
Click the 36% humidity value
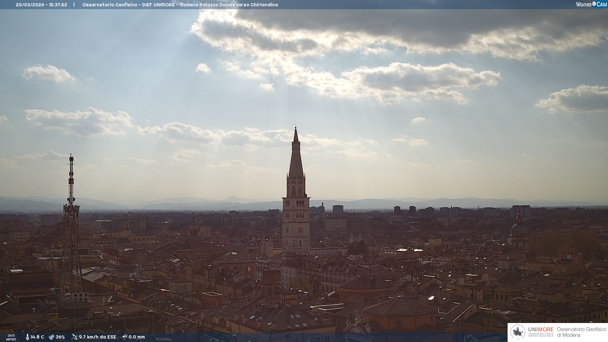point(60,337)
